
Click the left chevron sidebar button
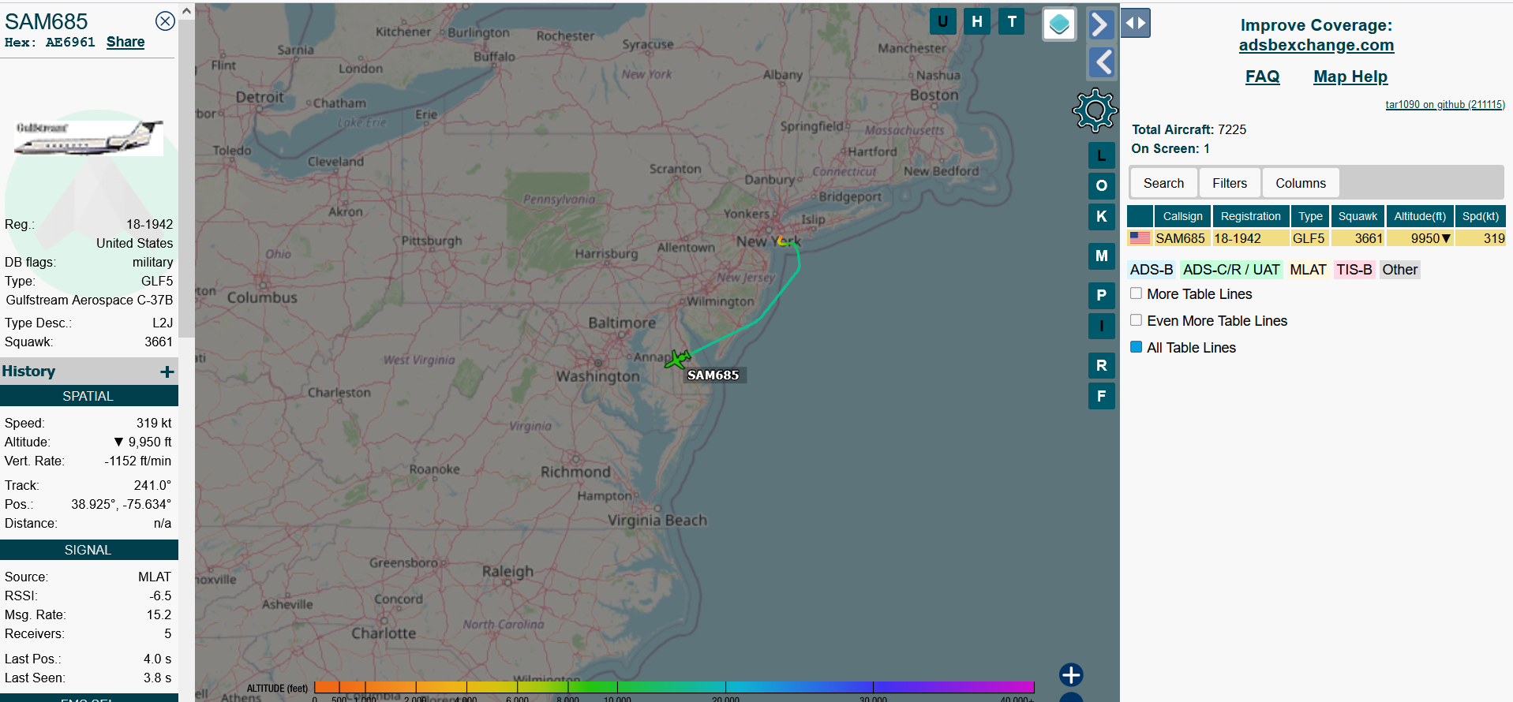[x=1101, y=62]
